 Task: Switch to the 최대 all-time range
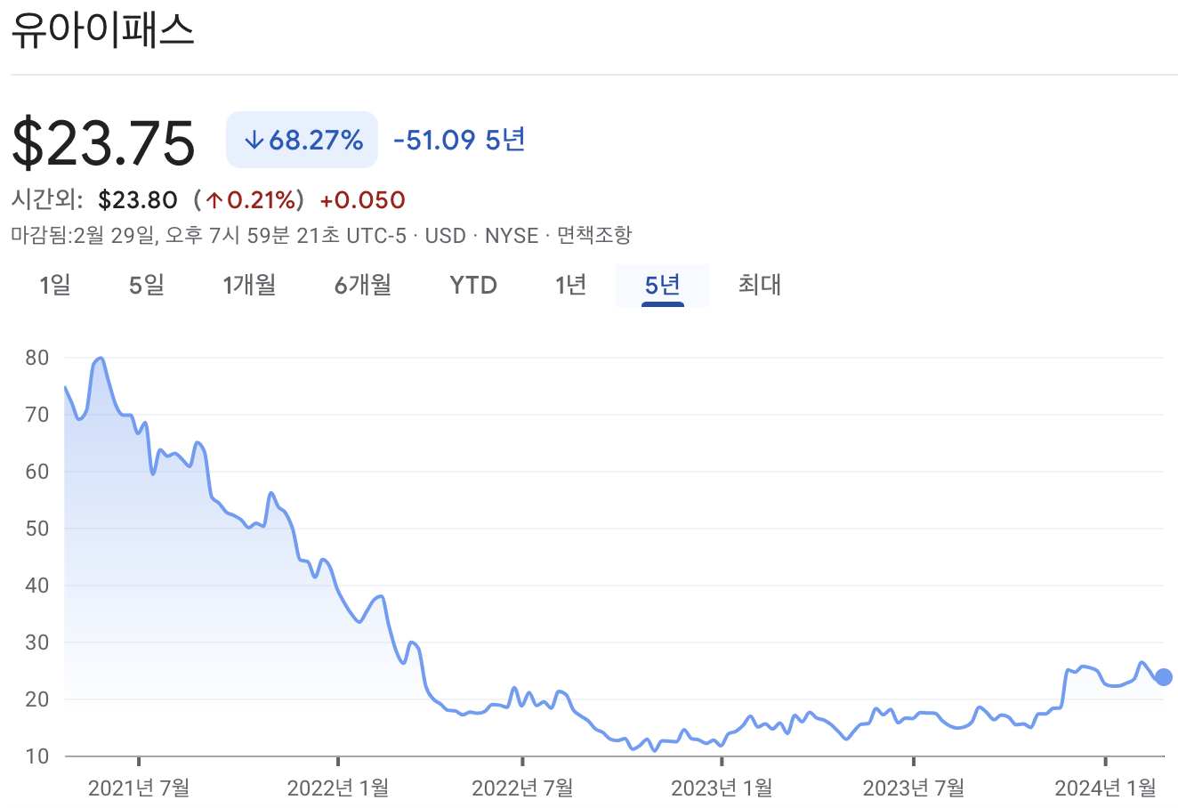click(759, 285)
